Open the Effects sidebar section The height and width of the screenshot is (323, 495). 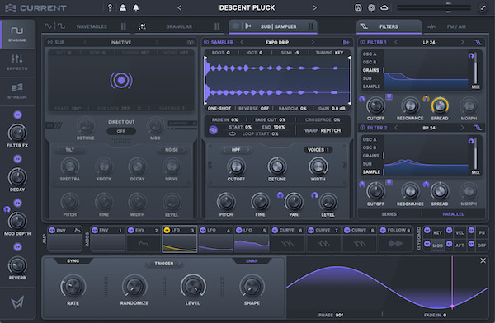point(17,62)
